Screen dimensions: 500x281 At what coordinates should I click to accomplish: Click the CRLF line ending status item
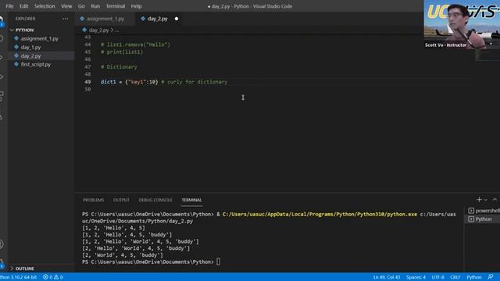(x=455, y=277)
